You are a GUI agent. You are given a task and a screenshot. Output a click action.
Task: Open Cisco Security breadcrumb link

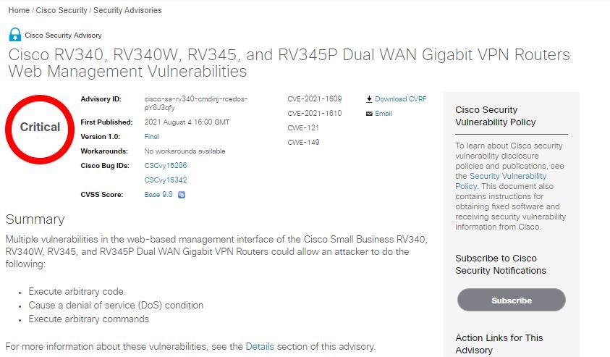pyautogui.click(x=62, y=10)
